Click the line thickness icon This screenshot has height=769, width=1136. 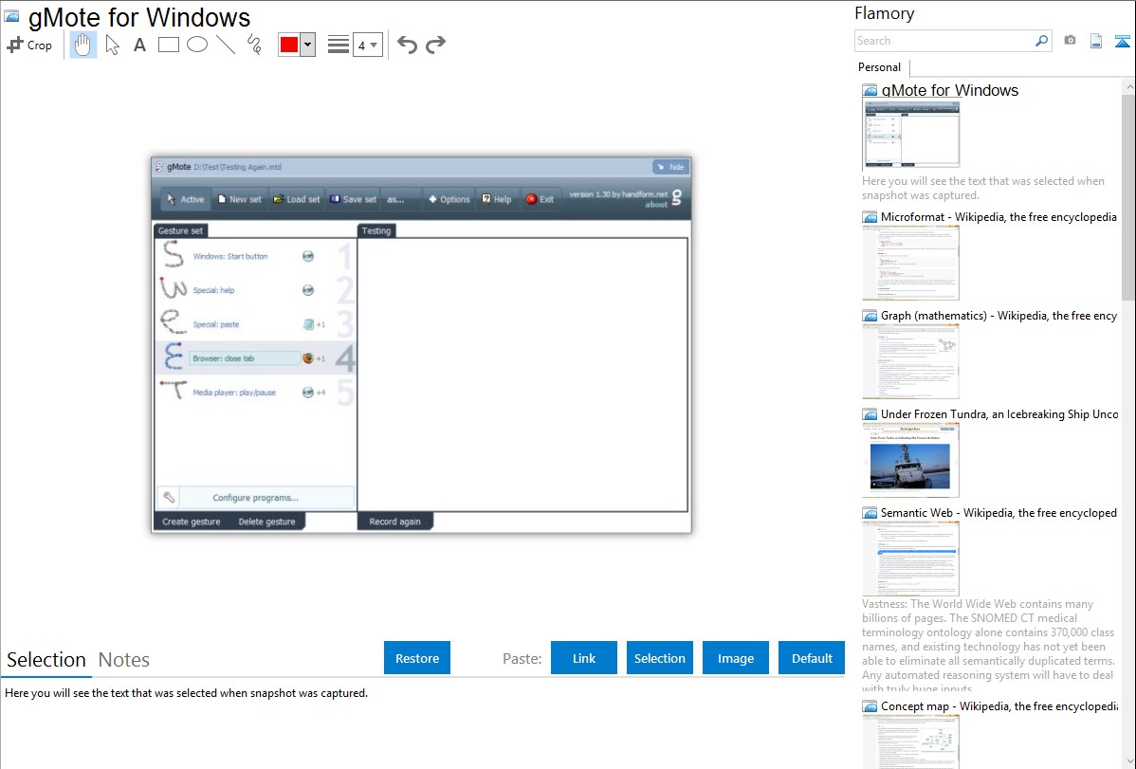tap(339, 45)
